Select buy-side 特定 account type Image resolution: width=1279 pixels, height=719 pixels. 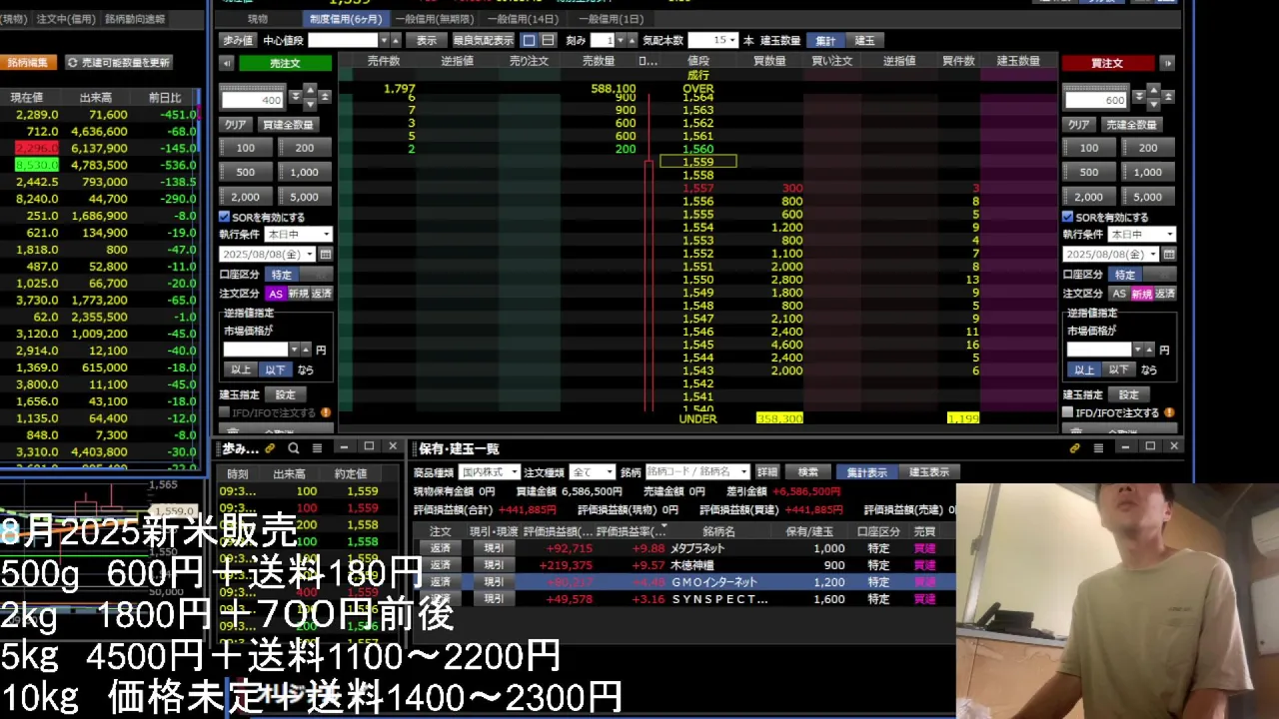pyautogui.click(x=1125, y=275)
